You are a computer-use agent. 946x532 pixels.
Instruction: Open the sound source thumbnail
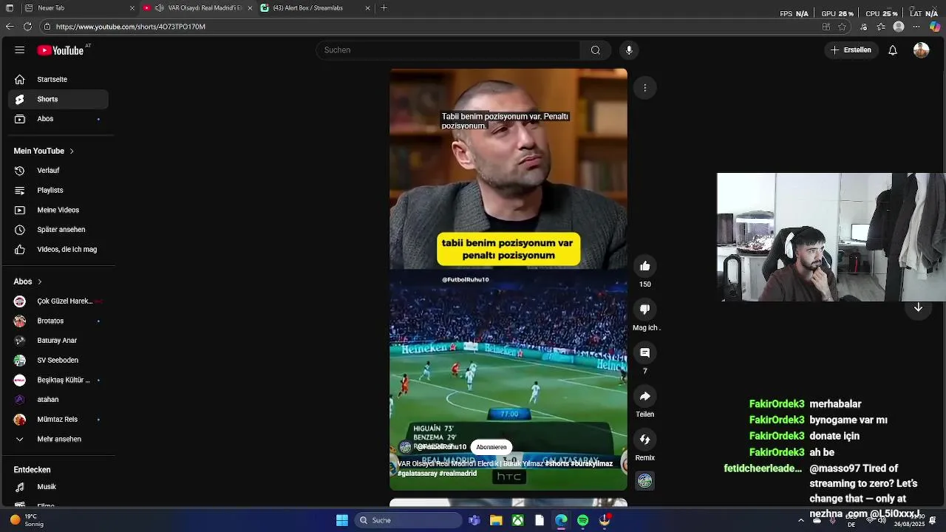(x=645, y=481)
